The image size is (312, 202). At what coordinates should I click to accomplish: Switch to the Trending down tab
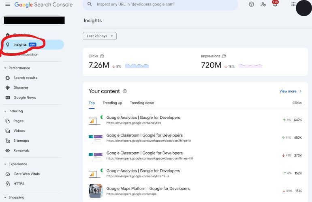click(142, 103)
